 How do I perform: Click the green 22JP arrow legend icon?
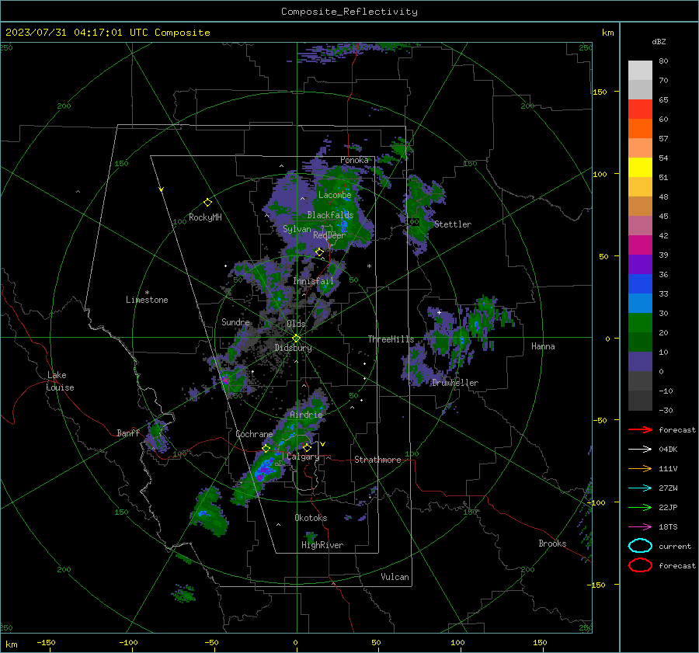point(640,507)
